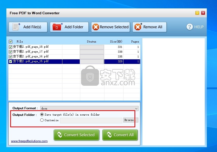Select file row 安下载2.pdf_page_17.pdf

[x=74, y=52]
